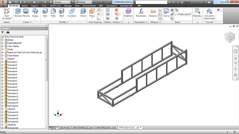Click the model browser filter icon
This screenshot has width=239, height=134.
point(3,32)
